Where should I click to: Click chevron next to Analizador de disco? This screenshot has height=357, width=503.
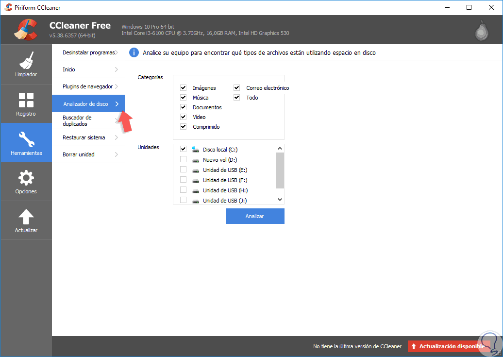(117, 103)
